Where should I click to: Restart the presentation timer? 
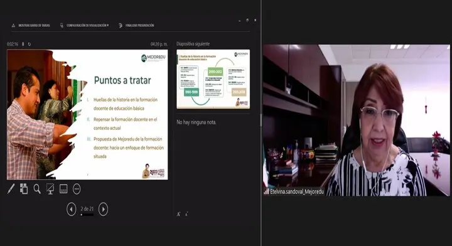pyautogui.click(x=30, y=44)
